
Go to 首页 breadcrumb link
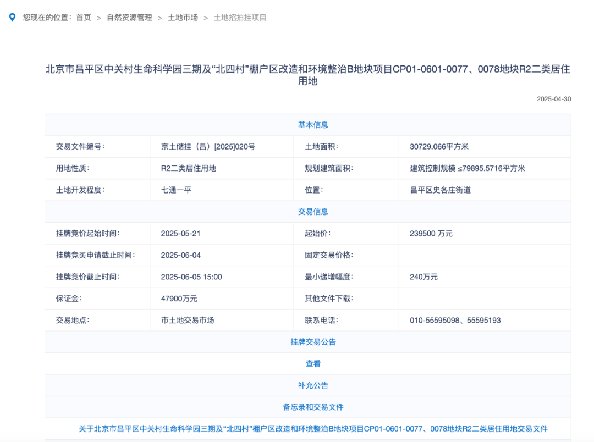click(84, 18)
